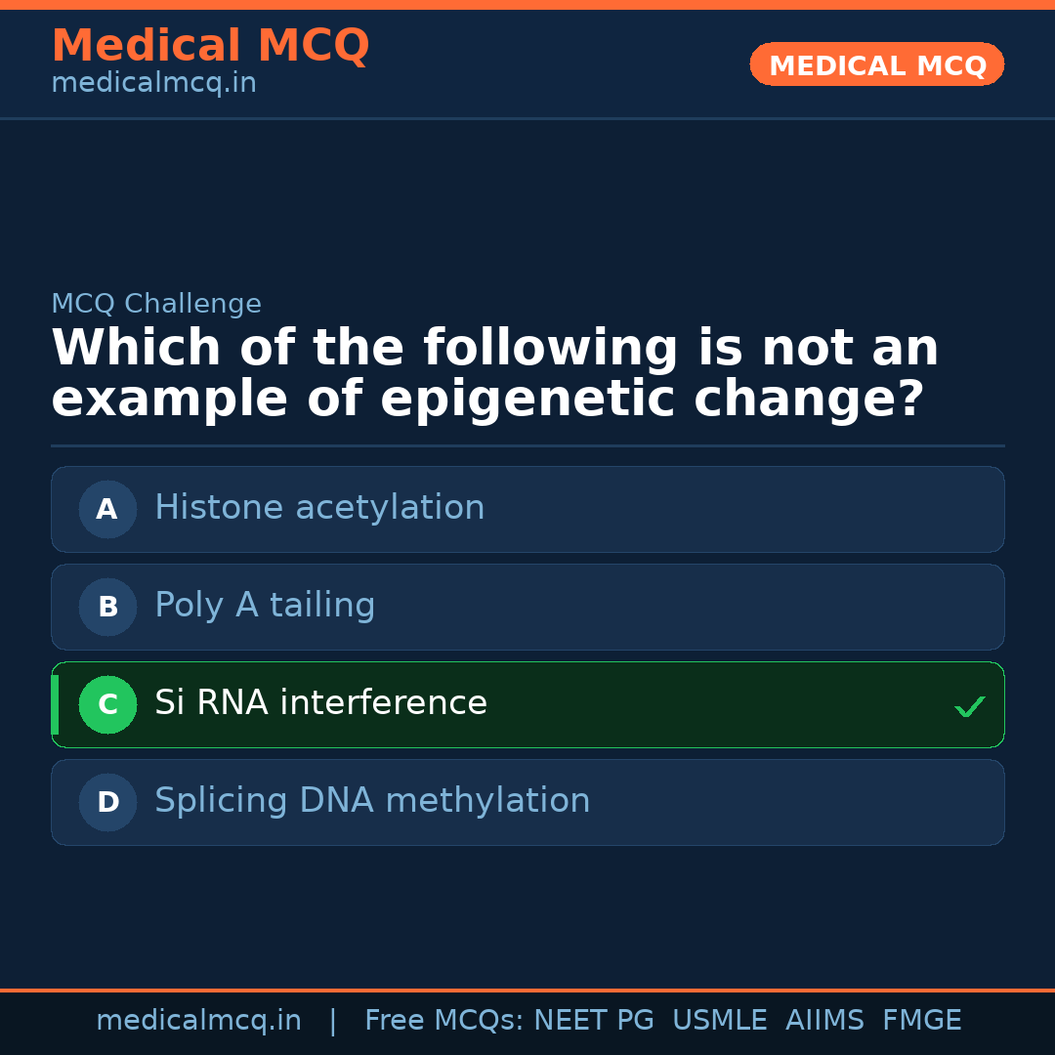Click the letter B circle icon
1055x1055 pixels.
pyautogui.click(x=107, y=607)
